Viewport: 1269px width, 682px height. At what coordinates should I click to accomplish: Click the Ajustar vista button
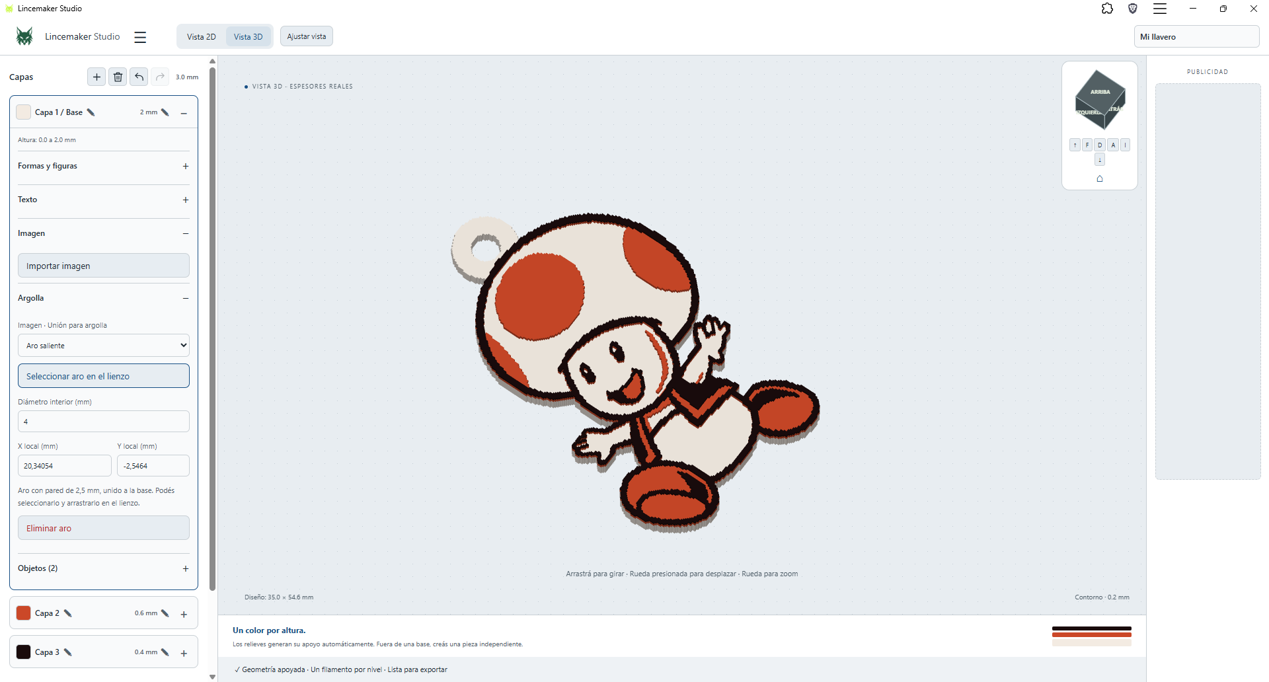coord(307,36)
